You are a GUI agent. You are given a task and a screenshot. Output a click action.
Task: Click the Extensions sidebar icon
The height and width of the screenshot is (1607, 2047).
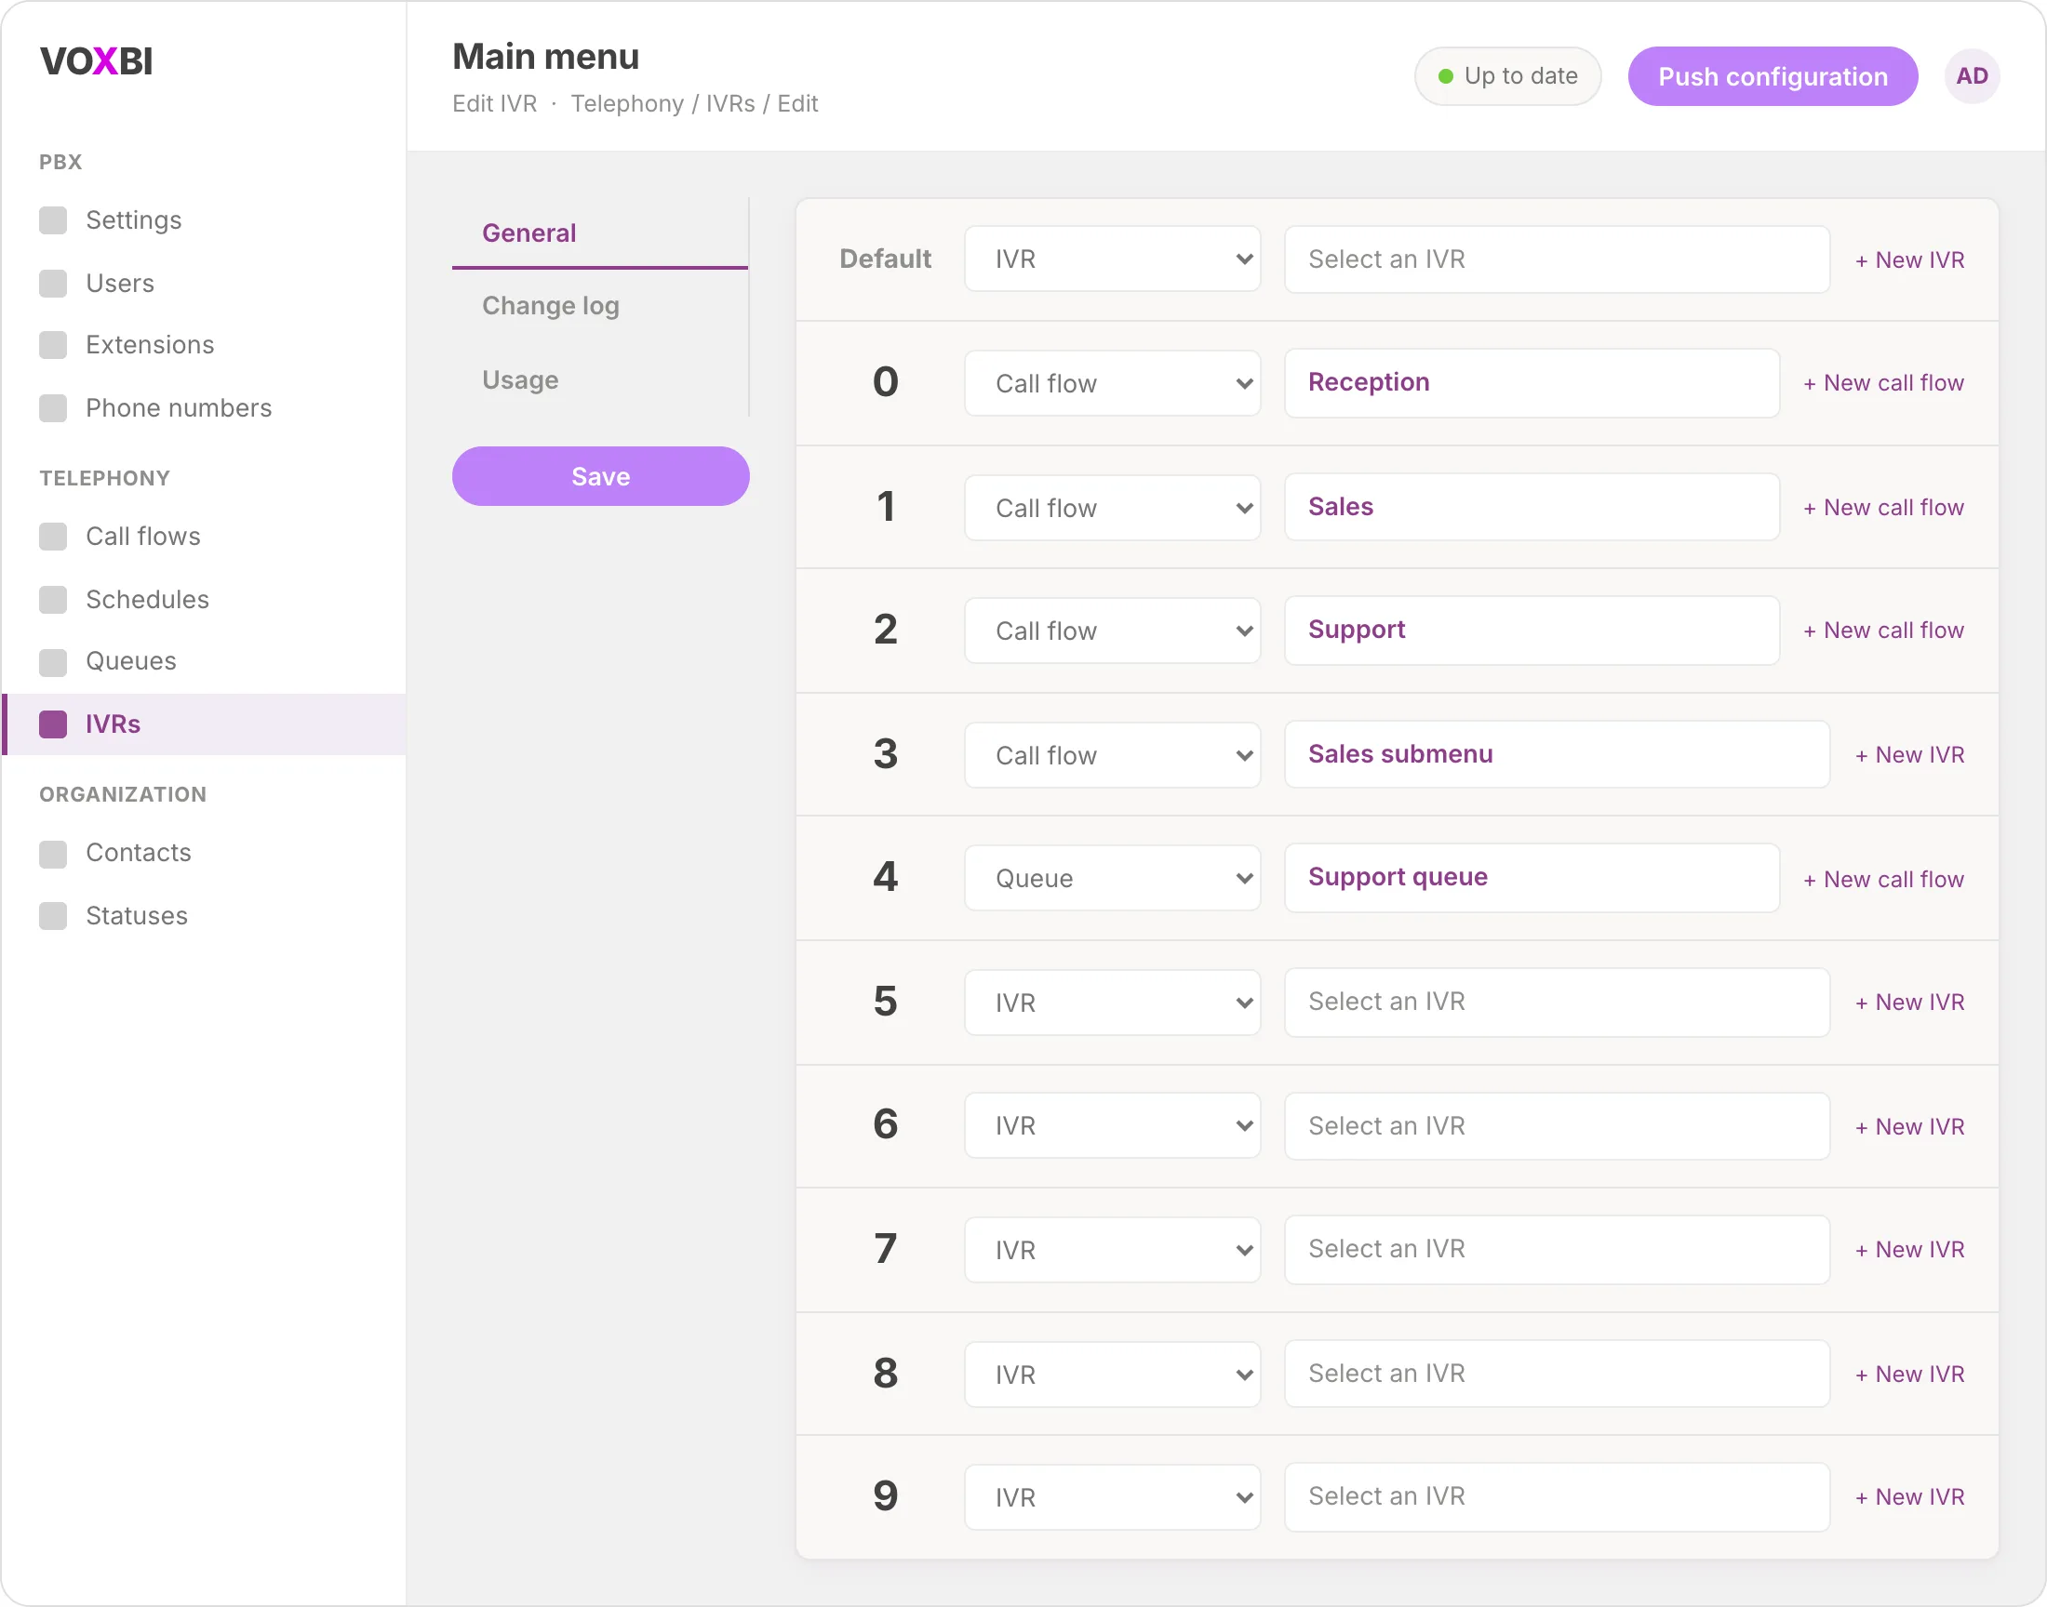(53, 345)
